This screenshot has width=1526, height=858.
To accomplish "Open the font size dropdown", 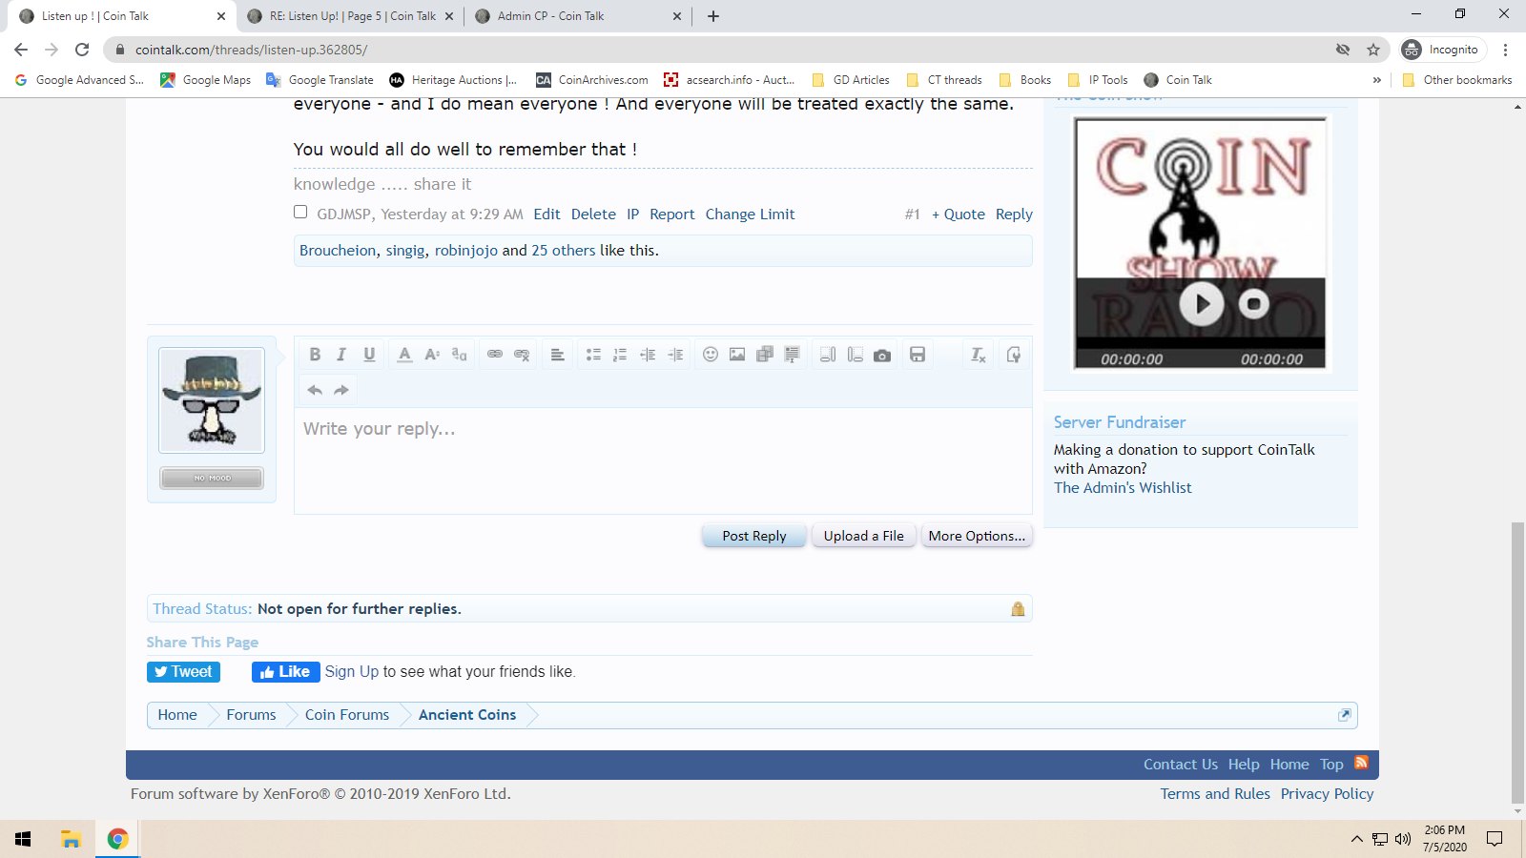I will 432,355.
